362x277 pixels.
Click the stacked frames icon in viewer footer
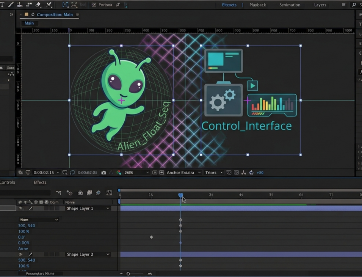pos(20,173)
